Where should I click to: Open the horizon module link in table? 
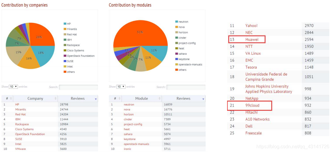point(128,114)
